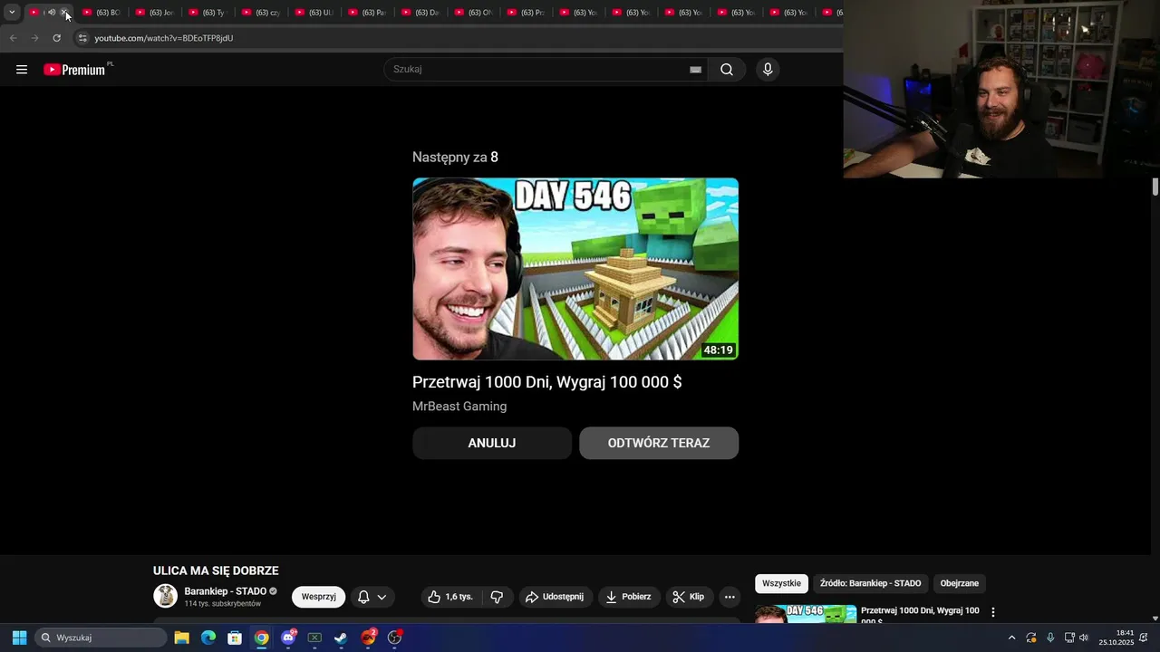Switch to the "(63) czy" tab
1160x652 pixels.
(x=261, y=13)
